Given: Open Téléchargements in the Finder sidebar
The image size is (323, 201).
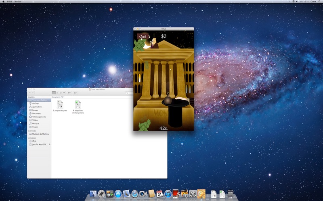Looking at the screenshot, I should point(39,117).
